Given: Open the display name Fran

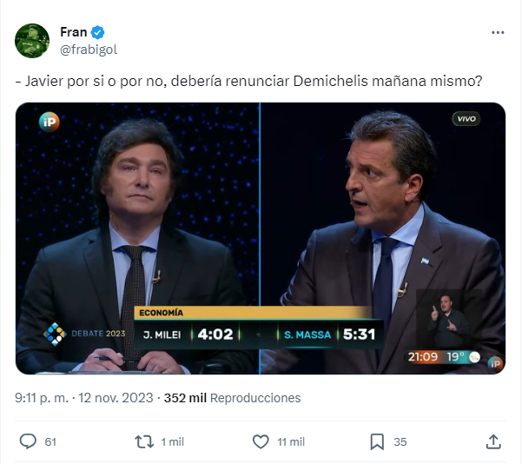Looking at the screenshot, I should click(x=73, y=33).
